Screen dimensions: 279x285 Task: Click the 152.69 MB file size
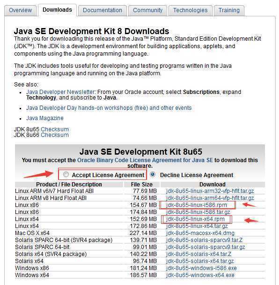coord(143,219)
